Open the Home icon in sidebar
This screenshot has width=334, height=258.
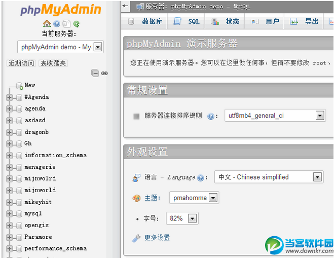[x=47, y=24]
